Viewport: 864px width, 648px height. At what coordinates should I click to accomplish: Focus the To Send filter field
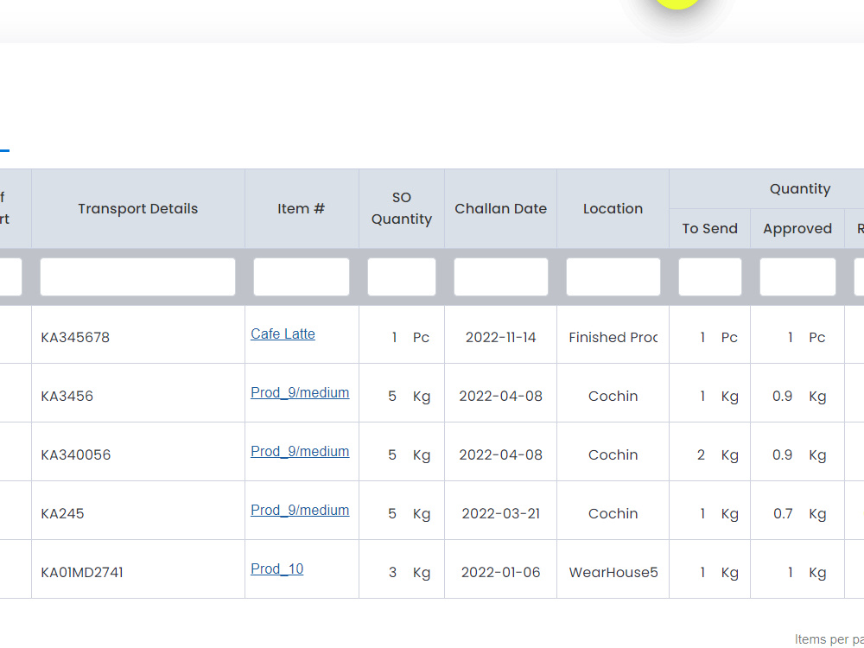[x=709, y=276]
